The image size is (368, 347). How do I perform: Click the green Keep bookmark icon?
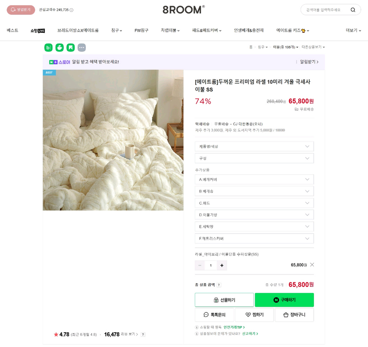pos(70,48)
